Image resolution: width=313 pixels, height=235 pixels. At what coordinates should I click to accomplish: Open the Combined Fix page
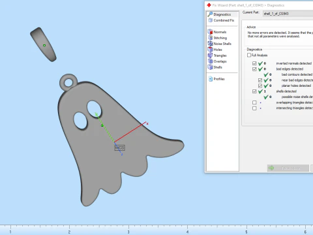221,20
